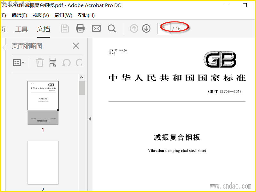Click the title 减振复合钢板 in document
Image resolution: width=256 pixels, height=192 pixels.
click(x=177, y=137)
